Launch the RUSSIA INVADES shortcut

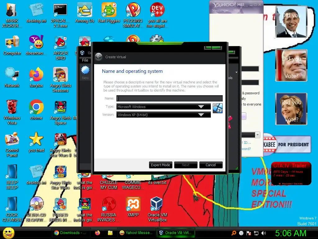pyautogui.click(x=109, y=209)
